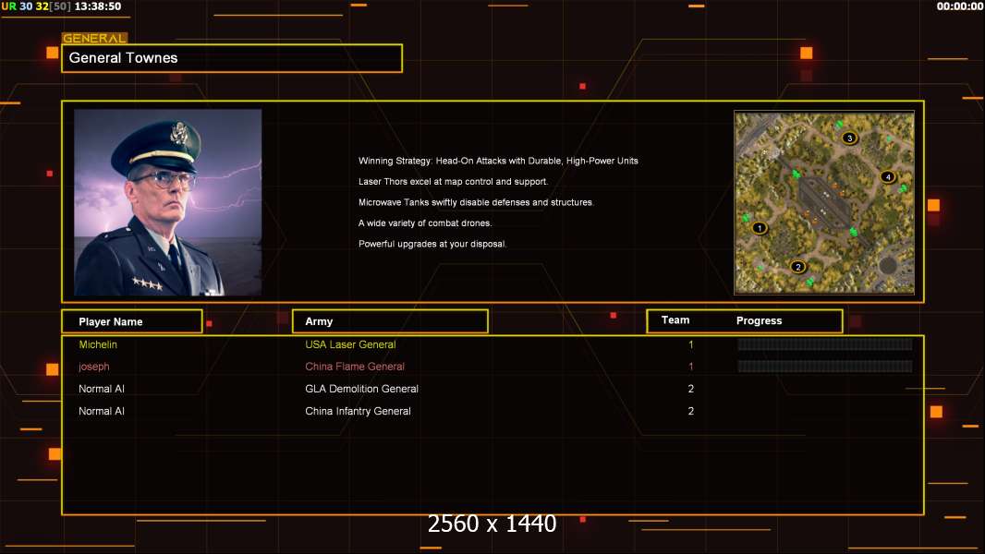Click the Team column header label
This screenshot has width=985, height=554.
coord(675,320)
